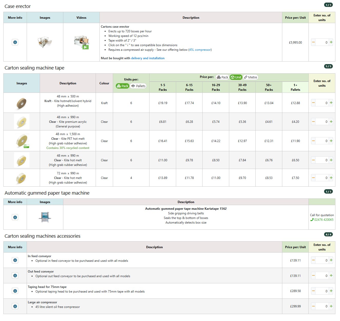The height and width of the screenshot is (321, 340).
Task: Select the £299.99 compressor price
Action: (x=295, y=306)
